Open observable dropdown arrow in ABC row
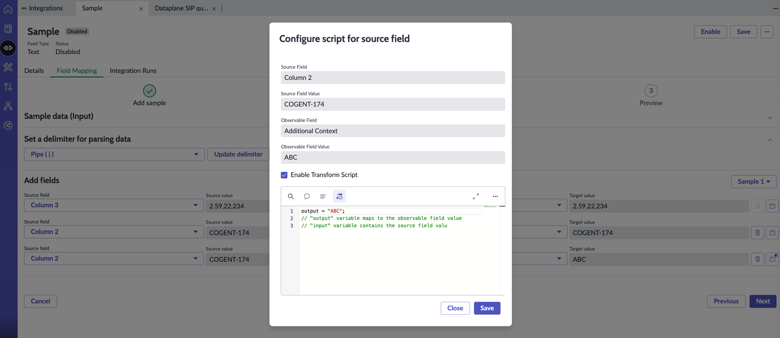This screenshot has height=338, width=780. coord(559,258)
